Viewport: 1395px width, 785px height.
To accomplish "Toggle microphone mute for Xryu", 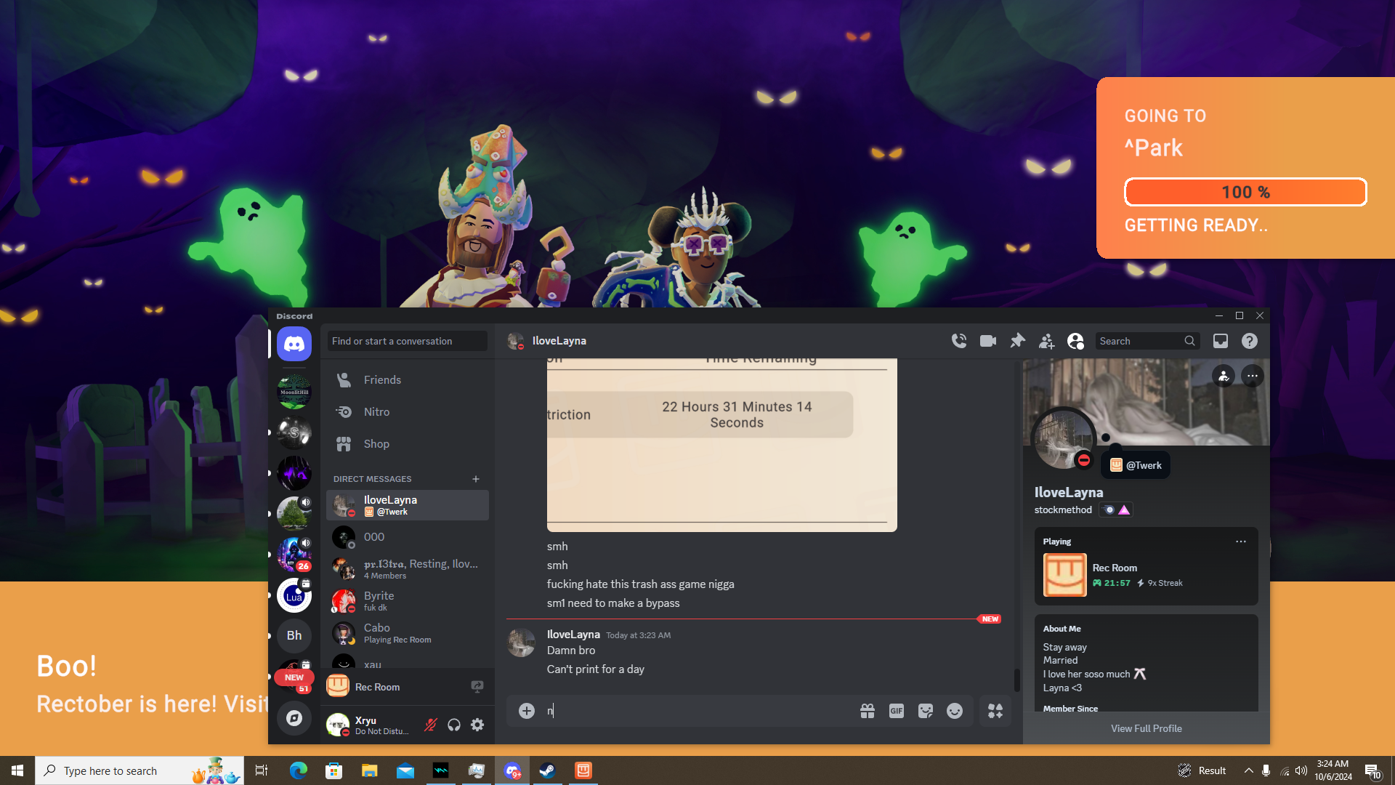I will click(431, 725).
